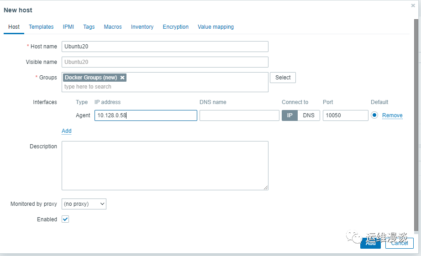Click the DNS name field
This screenshot has height=256, width=421.
[239, 115]
